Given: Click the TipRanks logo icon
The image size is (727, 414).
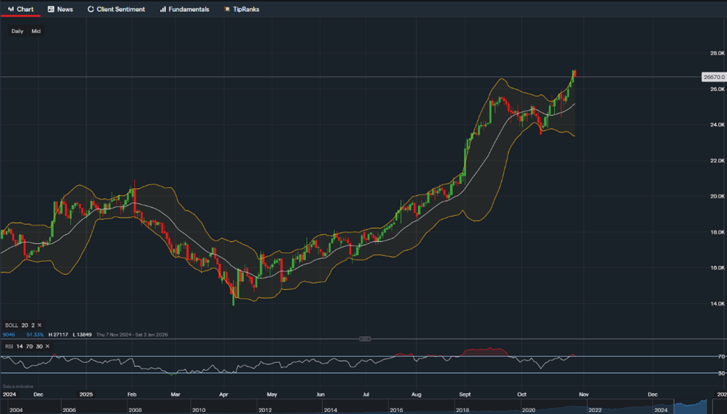Looking at the screenshot, I should [x=227, y=9].
